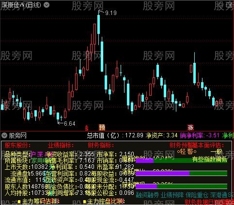Select the 市净率 2.150 value
This screenshot has width=234, height=205.
click(x=127, y=154)
